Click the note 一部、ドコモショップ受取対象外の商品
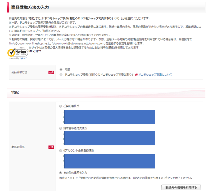208x191 pixels. tap(43, 23)
